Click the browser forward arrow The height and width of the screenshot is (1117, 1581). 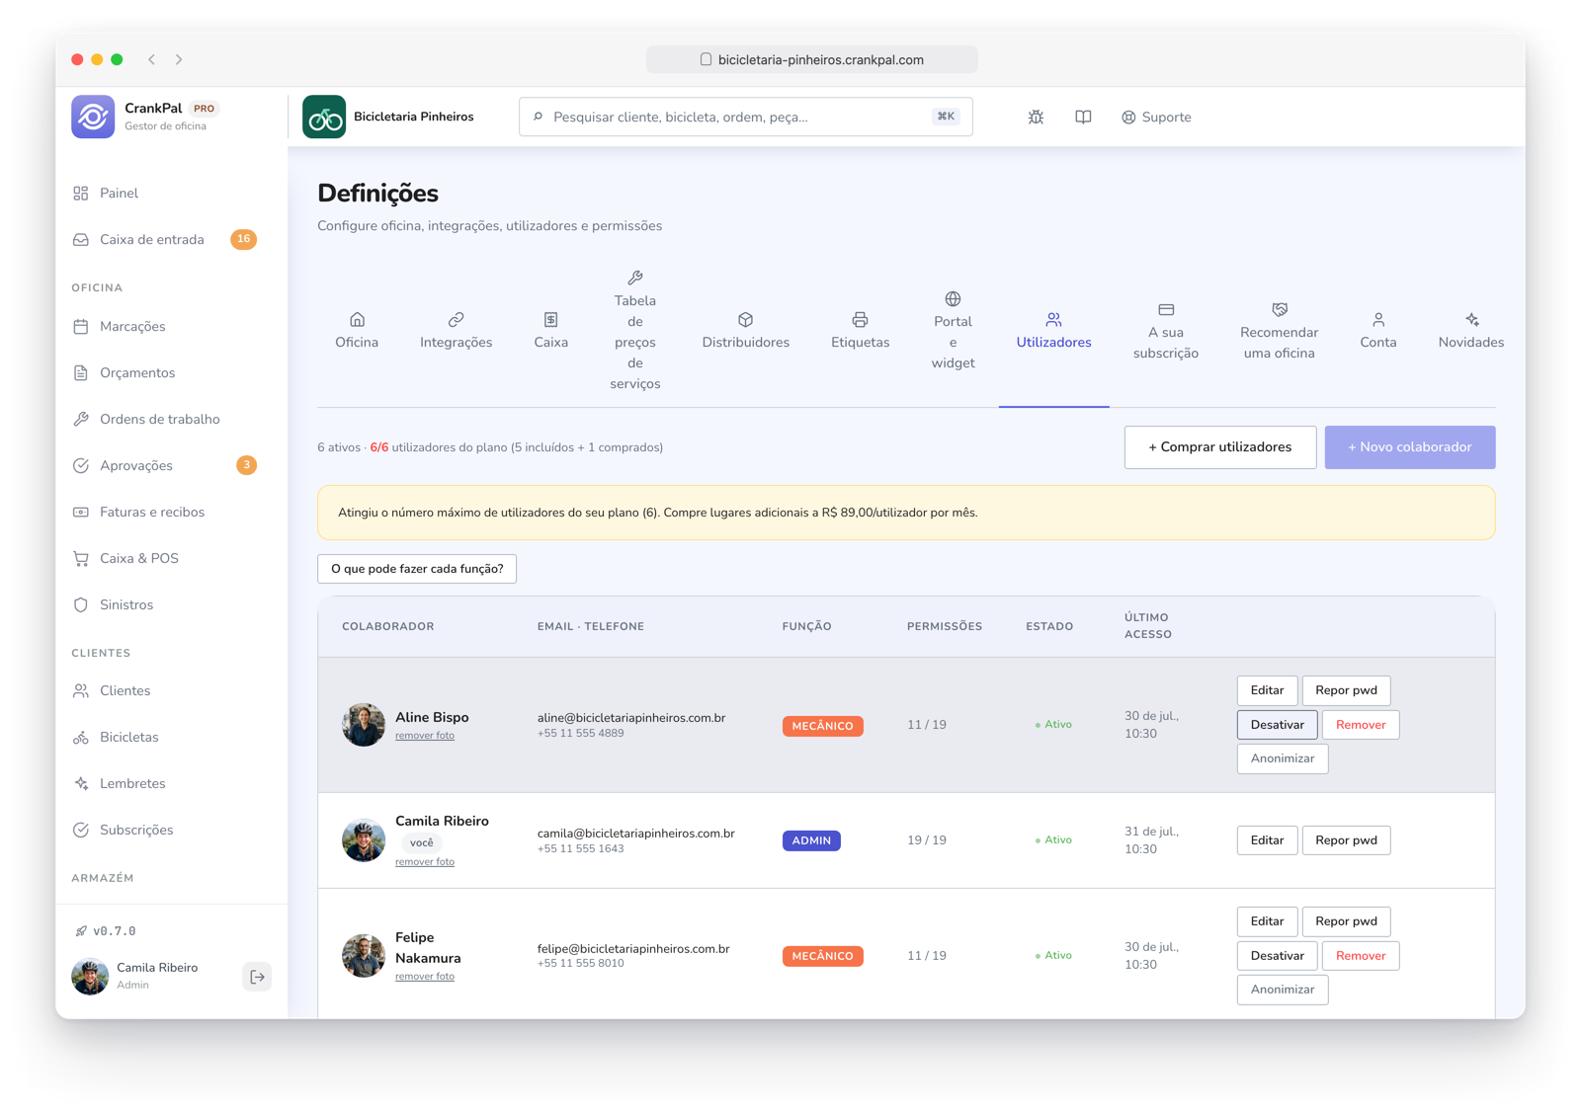[x=179, y=59]
